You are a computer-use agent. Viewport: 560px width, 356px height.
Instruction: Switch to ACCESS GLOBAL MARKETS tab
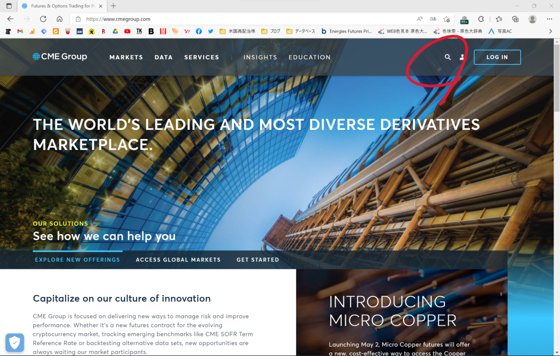click(x=178, y=259)
